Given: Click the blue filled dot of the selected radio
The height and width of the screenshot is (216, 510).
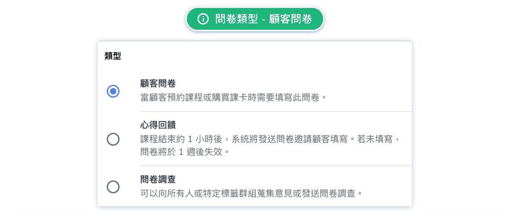Looking at the screenshot, I should (x=113, y=91).
